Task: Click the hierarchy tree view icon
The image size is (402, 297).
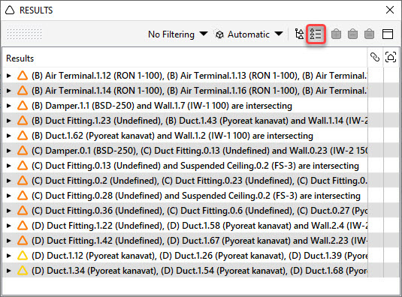Action: tap(299, 34)
